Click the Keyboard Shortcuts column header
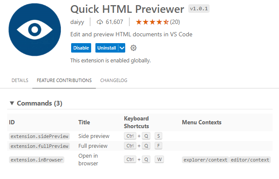This screenshot has width=279, height=179. point(136,122)
